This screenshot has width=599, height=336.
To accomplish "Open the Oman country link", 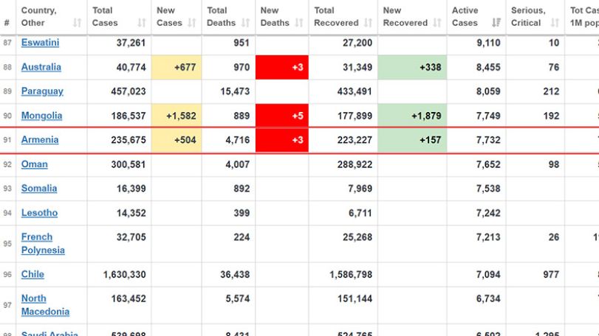I will (35, 164).
